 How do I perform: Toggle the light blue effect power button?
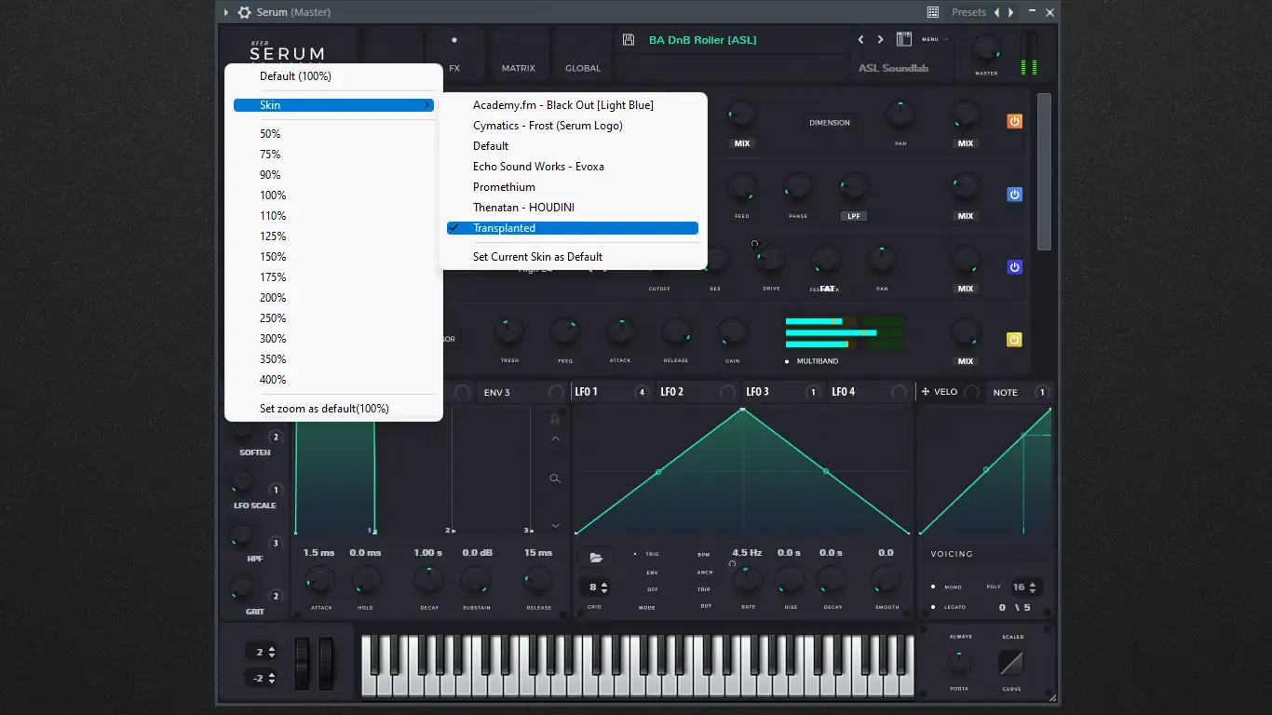(x=1015, y=195)
